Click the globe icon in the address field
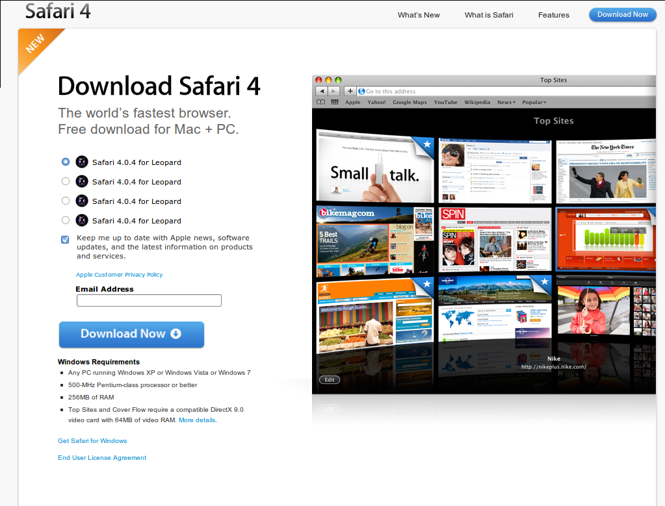The height and width of the screenshot is (506, 665). point(362,91)
